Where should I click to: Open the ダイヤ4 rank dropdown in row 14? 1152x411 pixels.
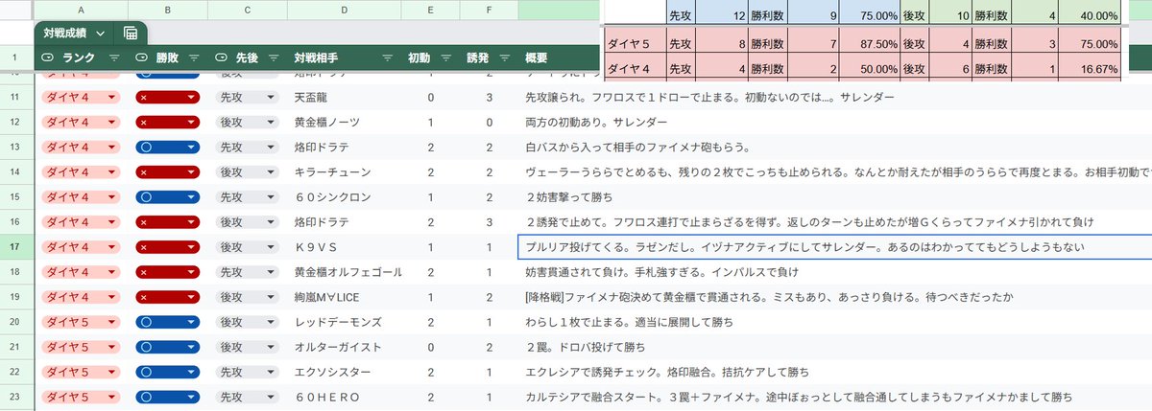pos(80,171)
